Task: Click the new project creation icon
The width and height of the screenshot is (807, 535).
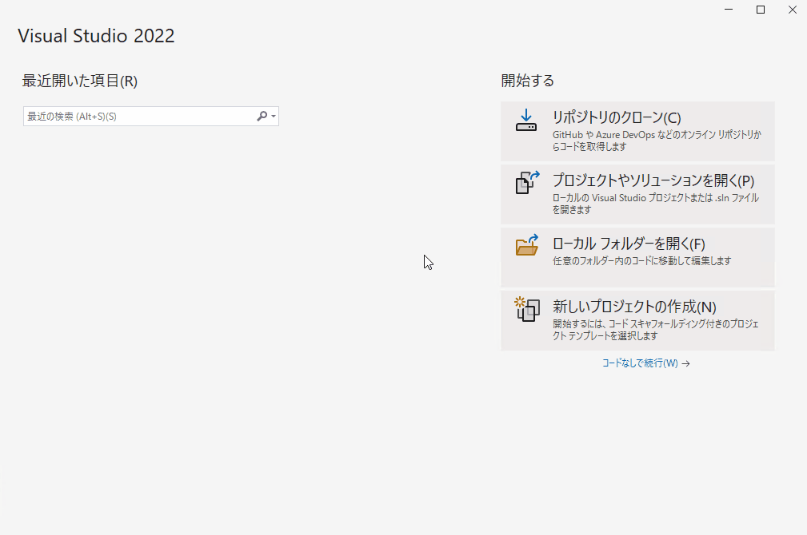Action: point(527,309)
